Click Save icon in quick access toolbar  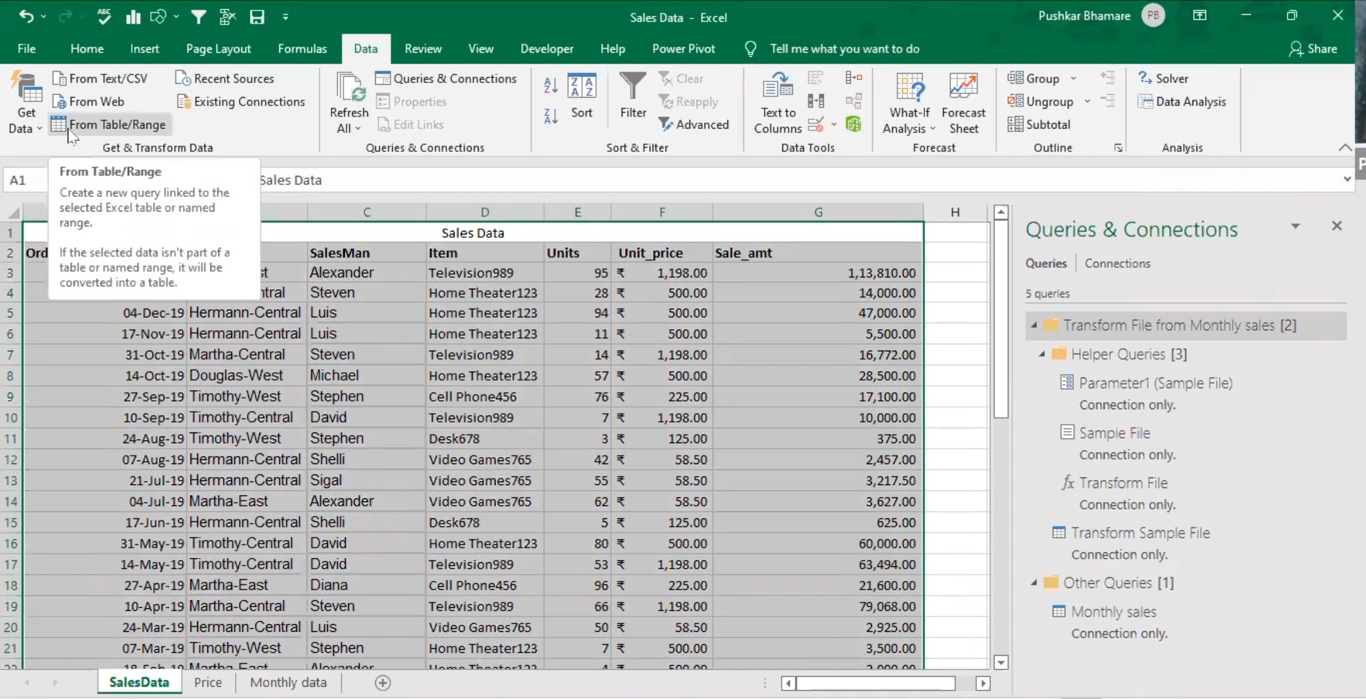257,17
